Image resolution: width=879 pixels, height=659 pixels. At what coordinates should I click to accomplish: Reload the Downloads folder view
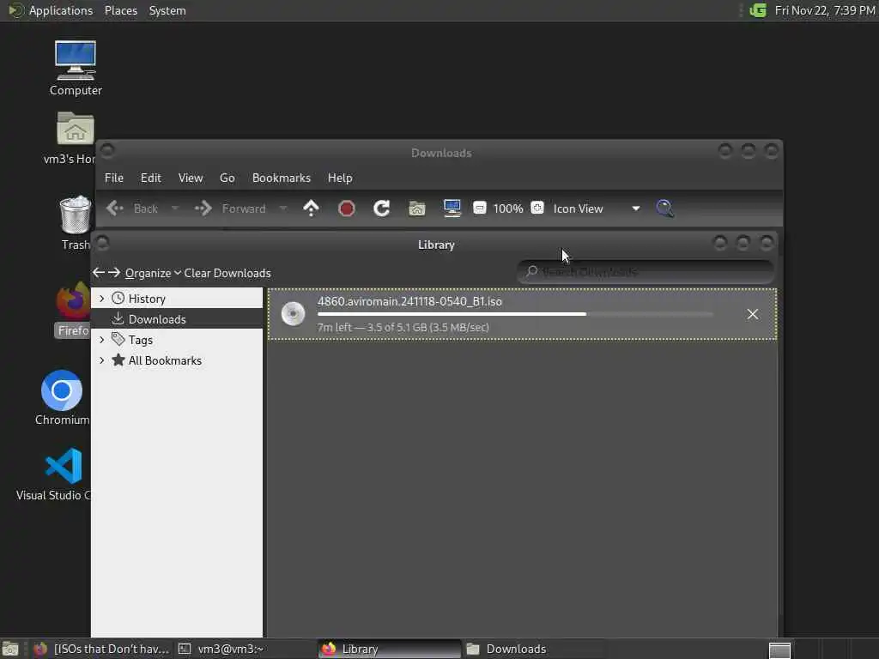click(382, 209)
